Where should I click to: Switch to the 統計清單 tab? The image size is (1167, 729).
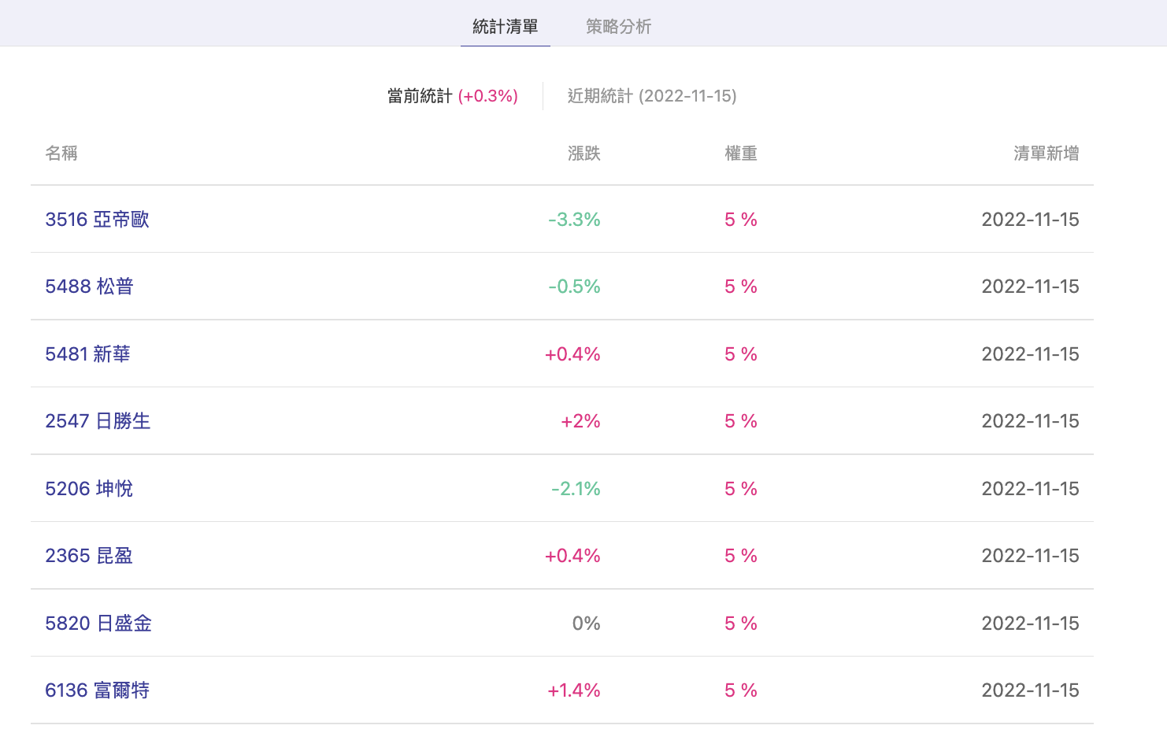(x=505, y=27)
